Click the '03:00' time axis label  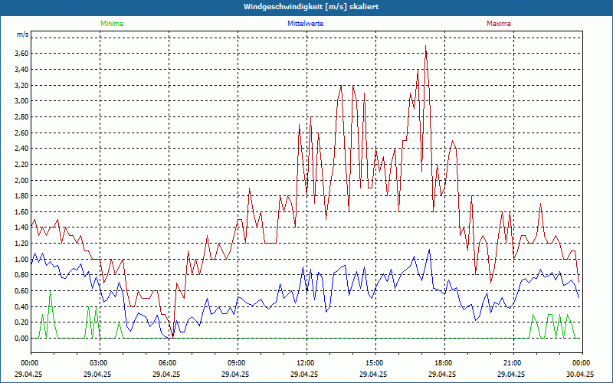(x=100, y=363)
